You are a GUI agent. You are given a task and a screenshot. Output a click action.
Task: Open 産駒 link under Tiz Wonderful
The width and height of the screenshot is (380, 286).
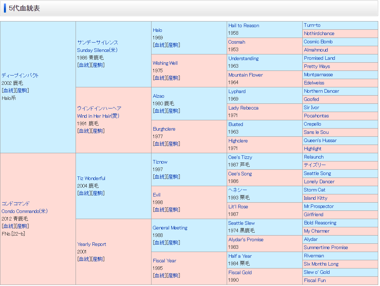[x=98, y=193]
